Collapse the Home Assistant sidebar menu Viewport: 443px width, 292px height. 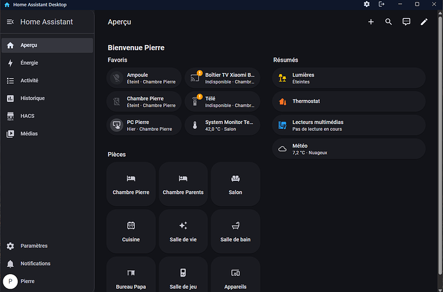(x=10, y=22)
